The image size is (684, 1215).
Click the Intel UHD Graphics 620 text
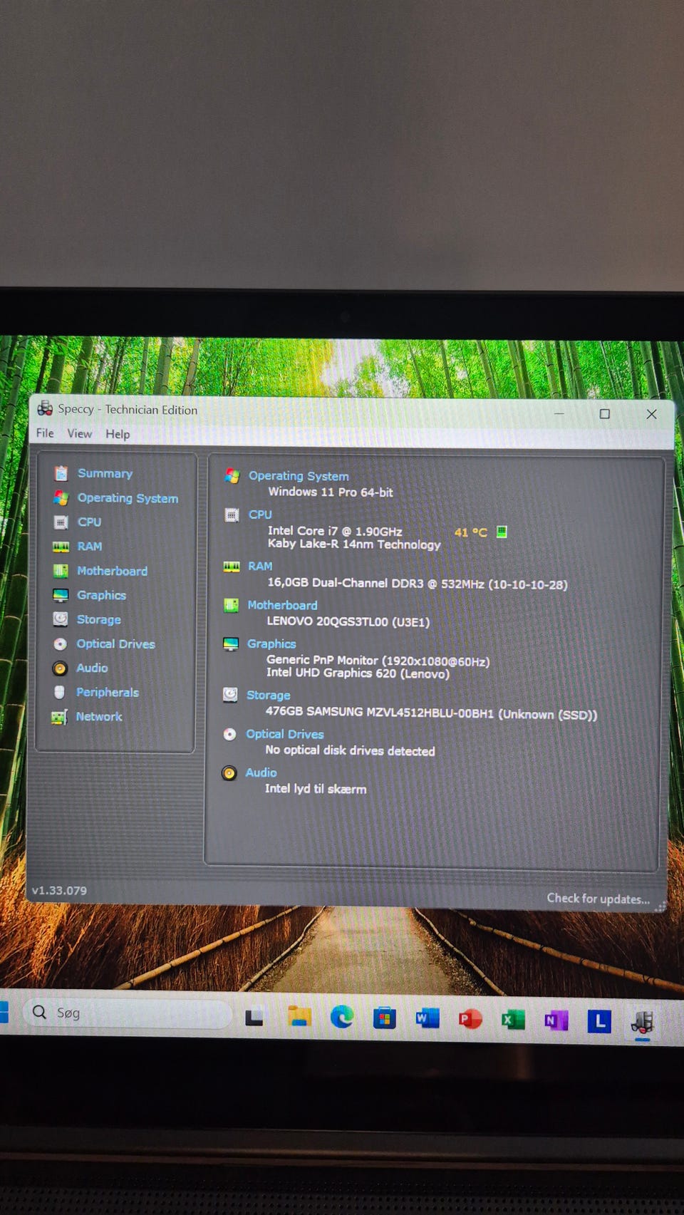(358, 673)
